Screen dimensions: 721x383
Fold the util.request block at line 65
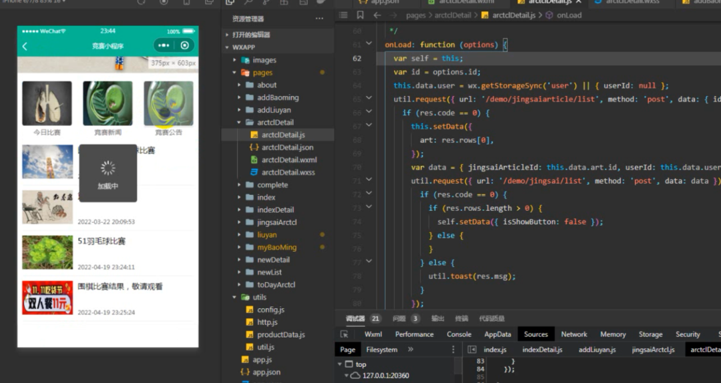coord(369,97)
